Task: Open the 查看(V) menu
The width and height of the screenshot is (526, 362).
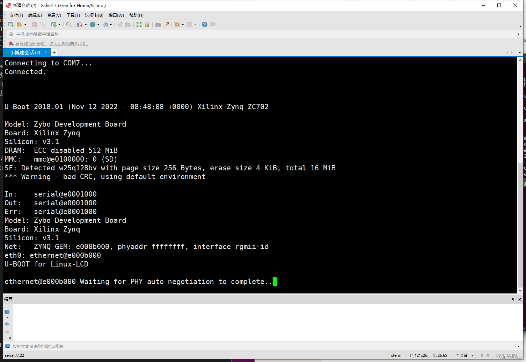Action: [54, 15]
